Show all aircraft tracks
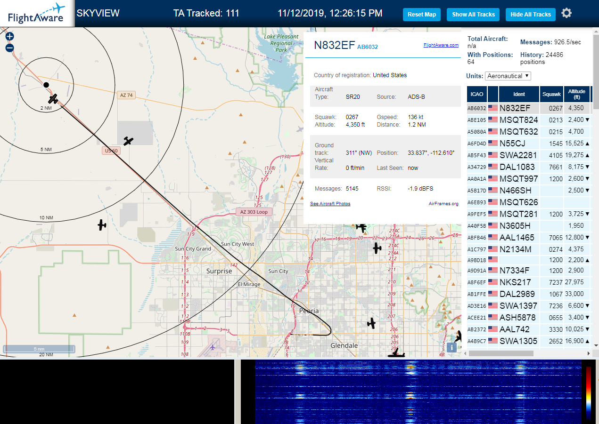This screenshot has height=424, width=599. click(x=473, y=14)
